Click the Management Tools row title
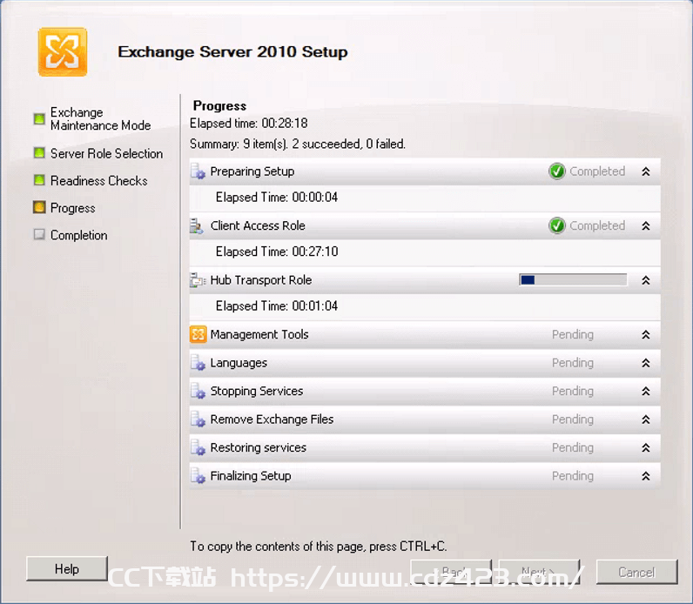 (259, 334)
